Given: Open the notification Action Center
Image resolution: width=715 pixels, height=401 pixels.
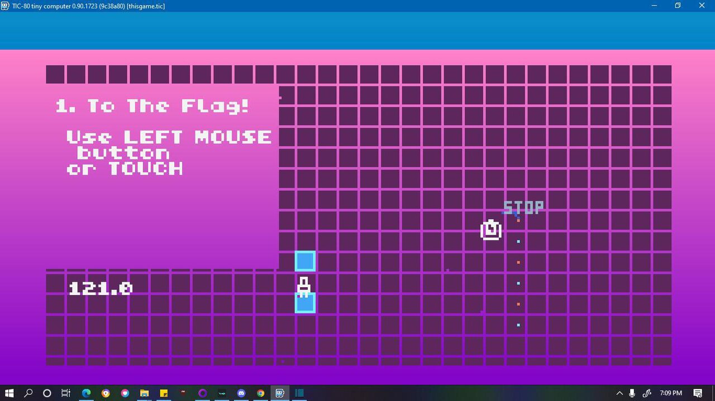Looking at the screenshot, I should coord(698,393).
